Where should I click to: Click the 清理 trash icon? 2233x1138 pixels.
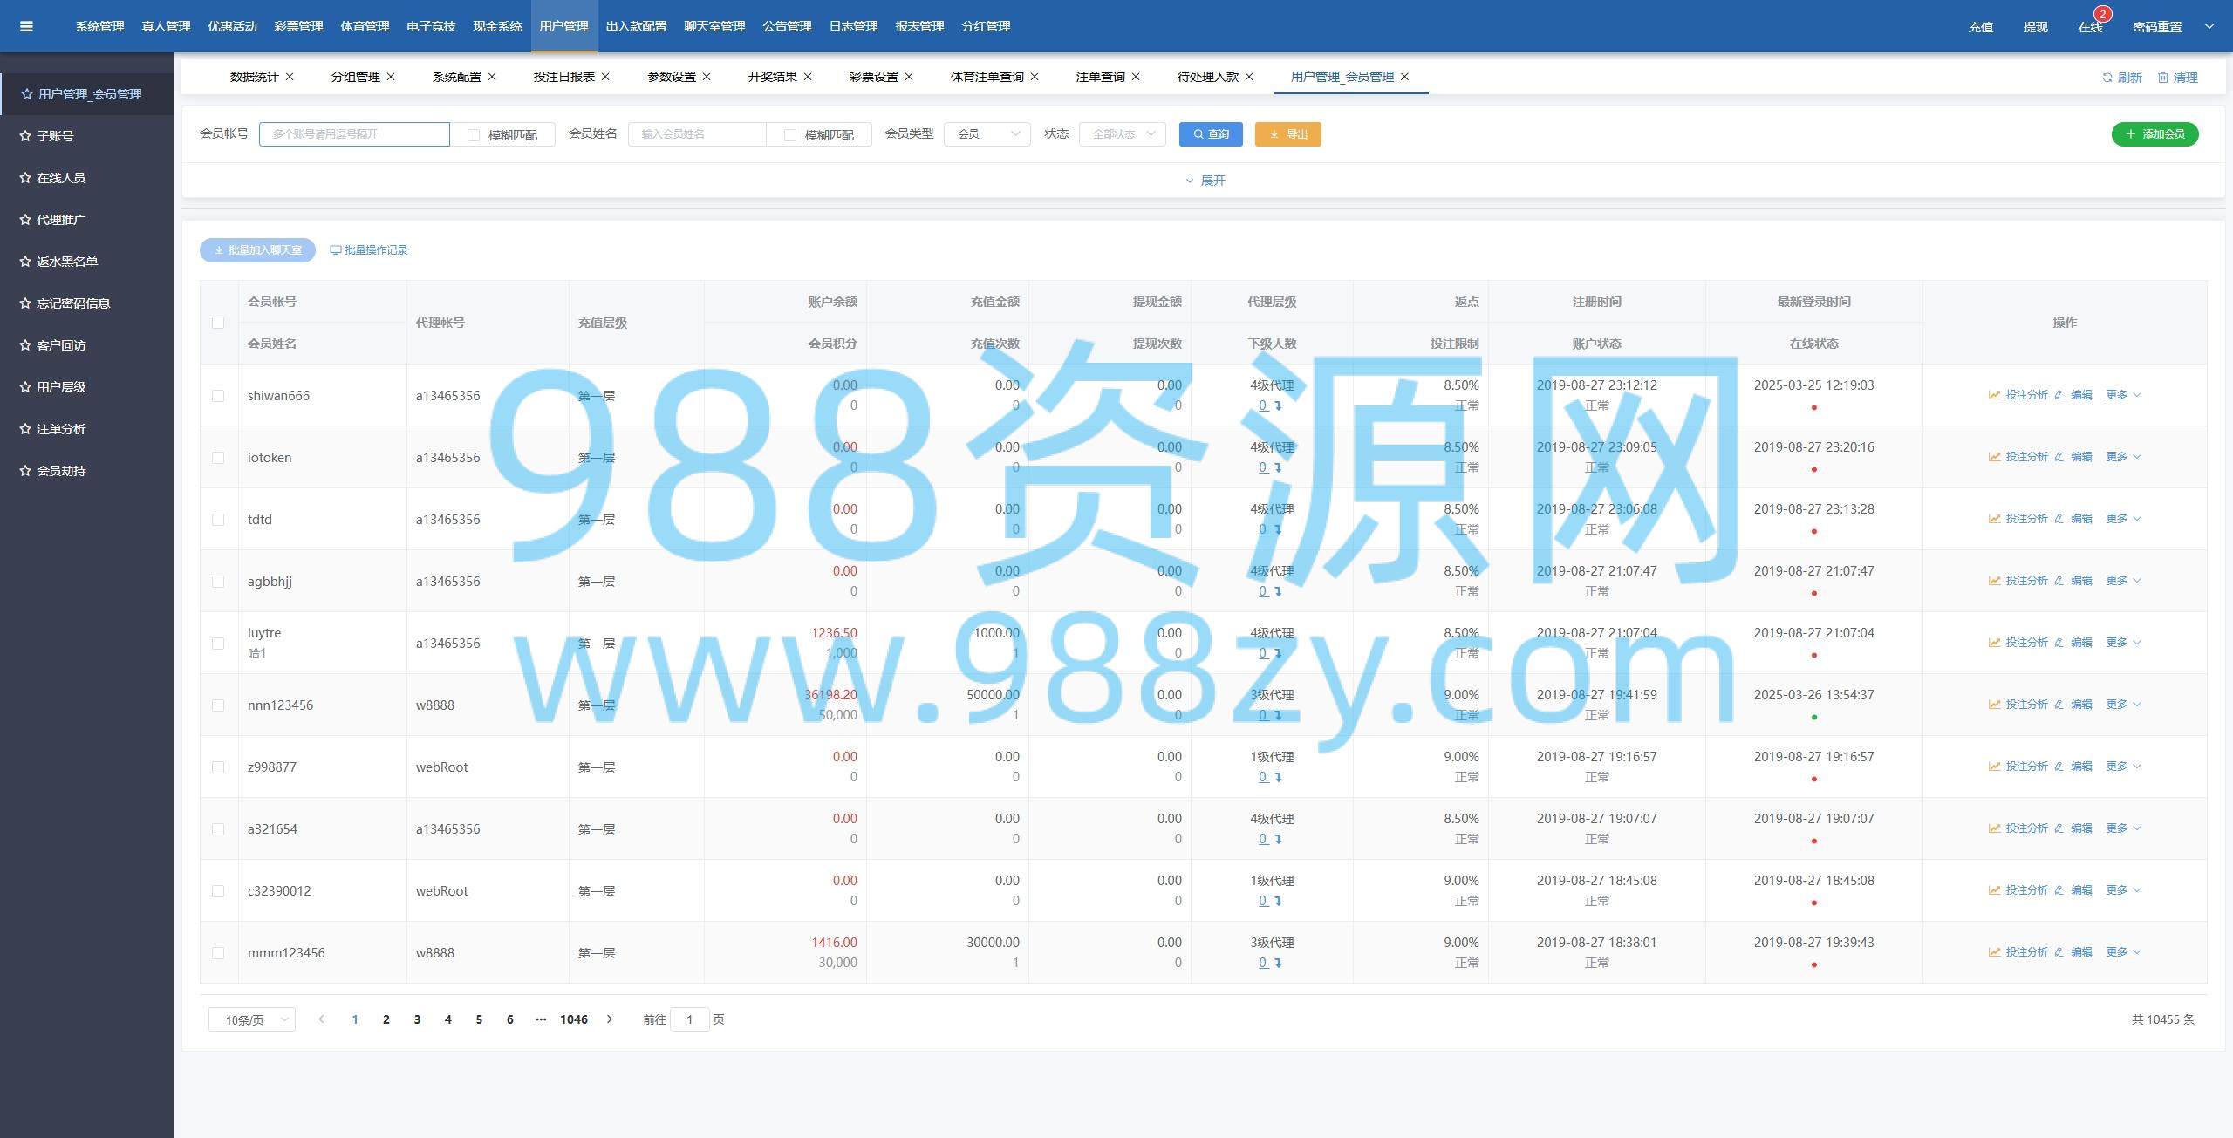click(2163, 78)
